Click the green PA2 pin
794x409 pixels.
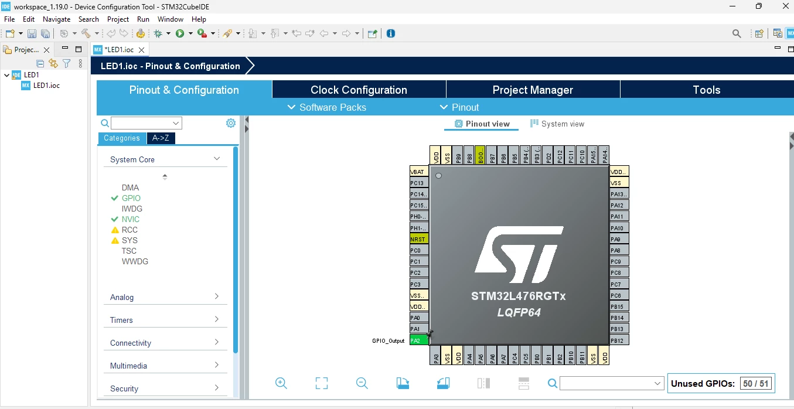click(418, 340)
